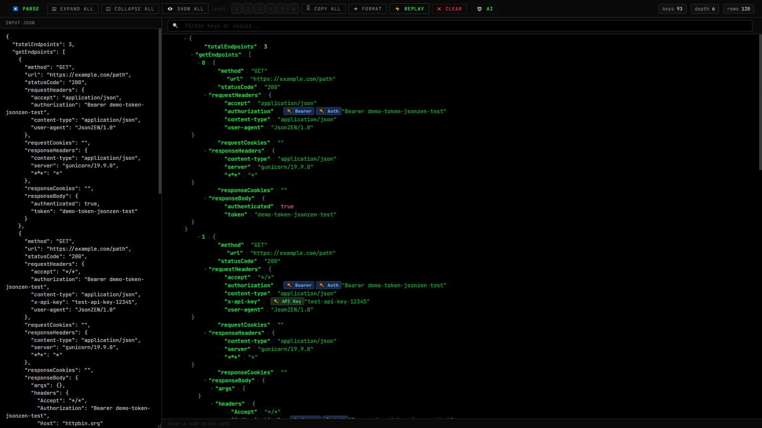
Task: Click the rows 120 stat badge
Action: pos(739,9)
